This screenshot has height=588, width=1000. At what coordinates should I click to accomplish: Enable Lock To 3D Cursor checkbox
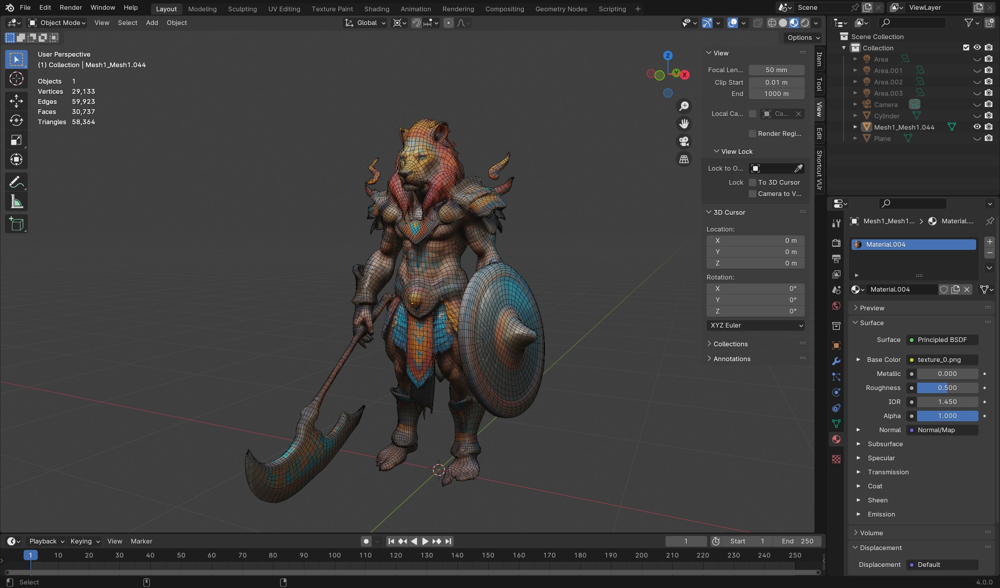pyautogui.click(x=752, y=182)
